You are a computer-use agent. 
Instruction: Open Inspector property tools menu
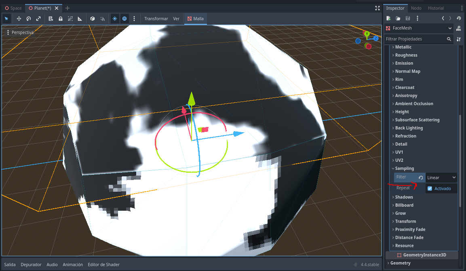(x=459, y=39)
